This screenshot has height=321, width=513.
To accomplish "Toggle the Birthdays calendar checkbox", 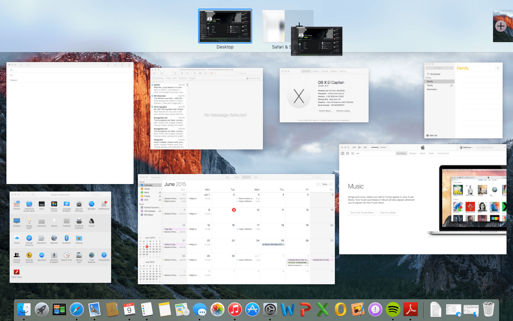I will point(142,215).
